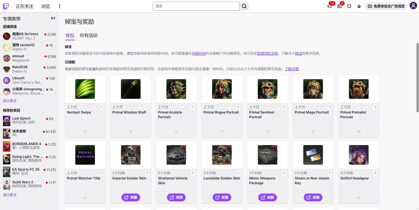Viewport: 419px width, 210px height.
Task: Switch to the 所有活动 tab
Action: click(x=88, y=36)
